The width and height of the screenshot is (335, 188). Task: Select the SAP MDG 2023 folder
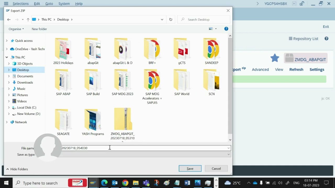click(x=122, y=83)
